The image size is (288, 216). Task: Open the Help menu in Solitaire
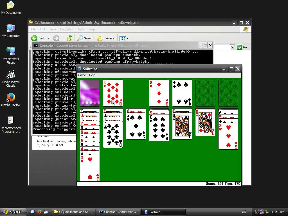tap(92, 75)
